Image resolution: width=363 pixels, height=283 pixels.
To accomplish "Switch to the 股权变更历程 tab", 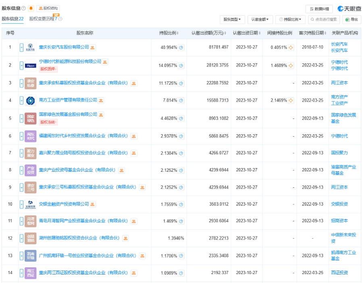I will click(43, 19).
